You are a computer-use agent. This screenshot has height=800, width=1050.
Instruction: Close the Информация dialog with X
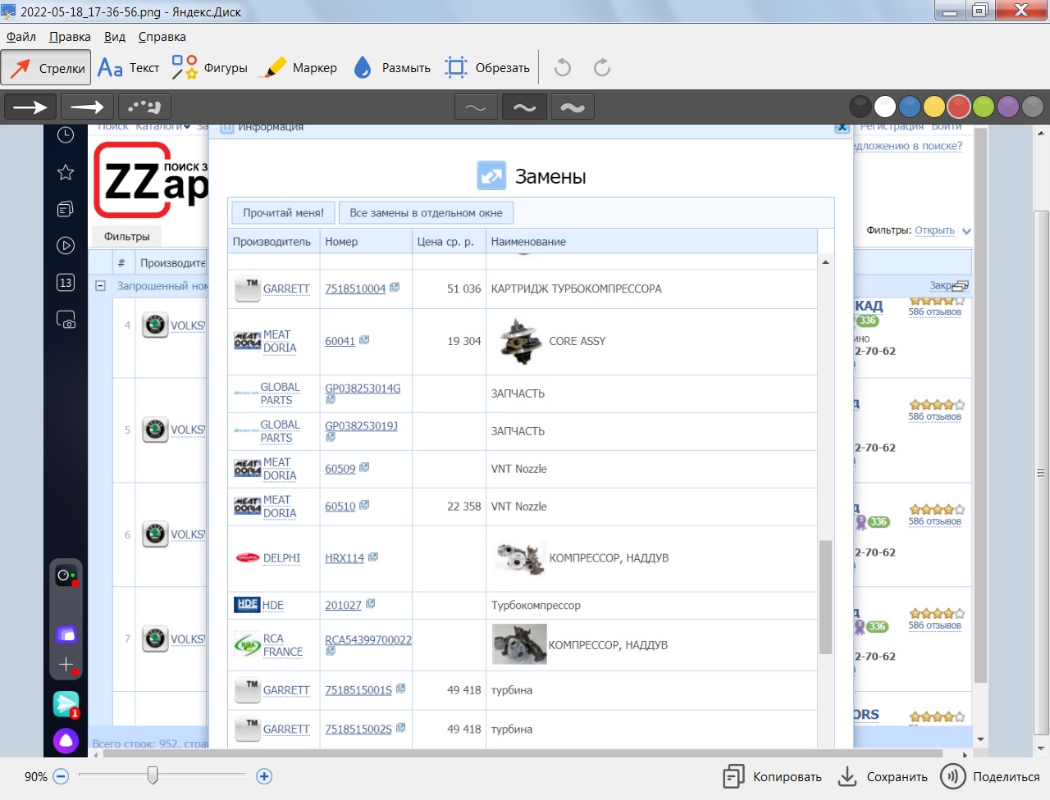842,128
